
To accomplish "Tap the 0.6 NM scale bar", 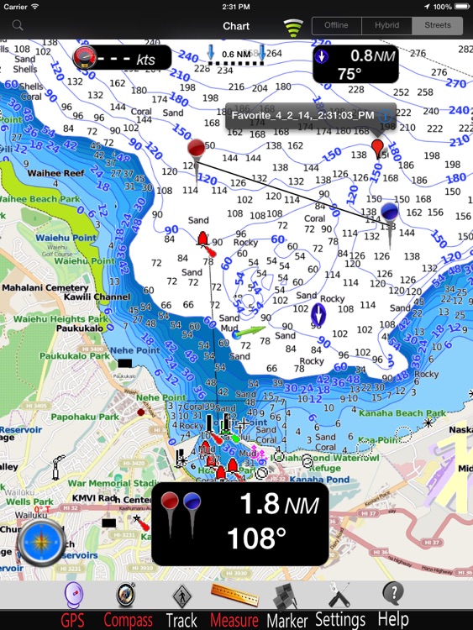I will click(235, 55).
